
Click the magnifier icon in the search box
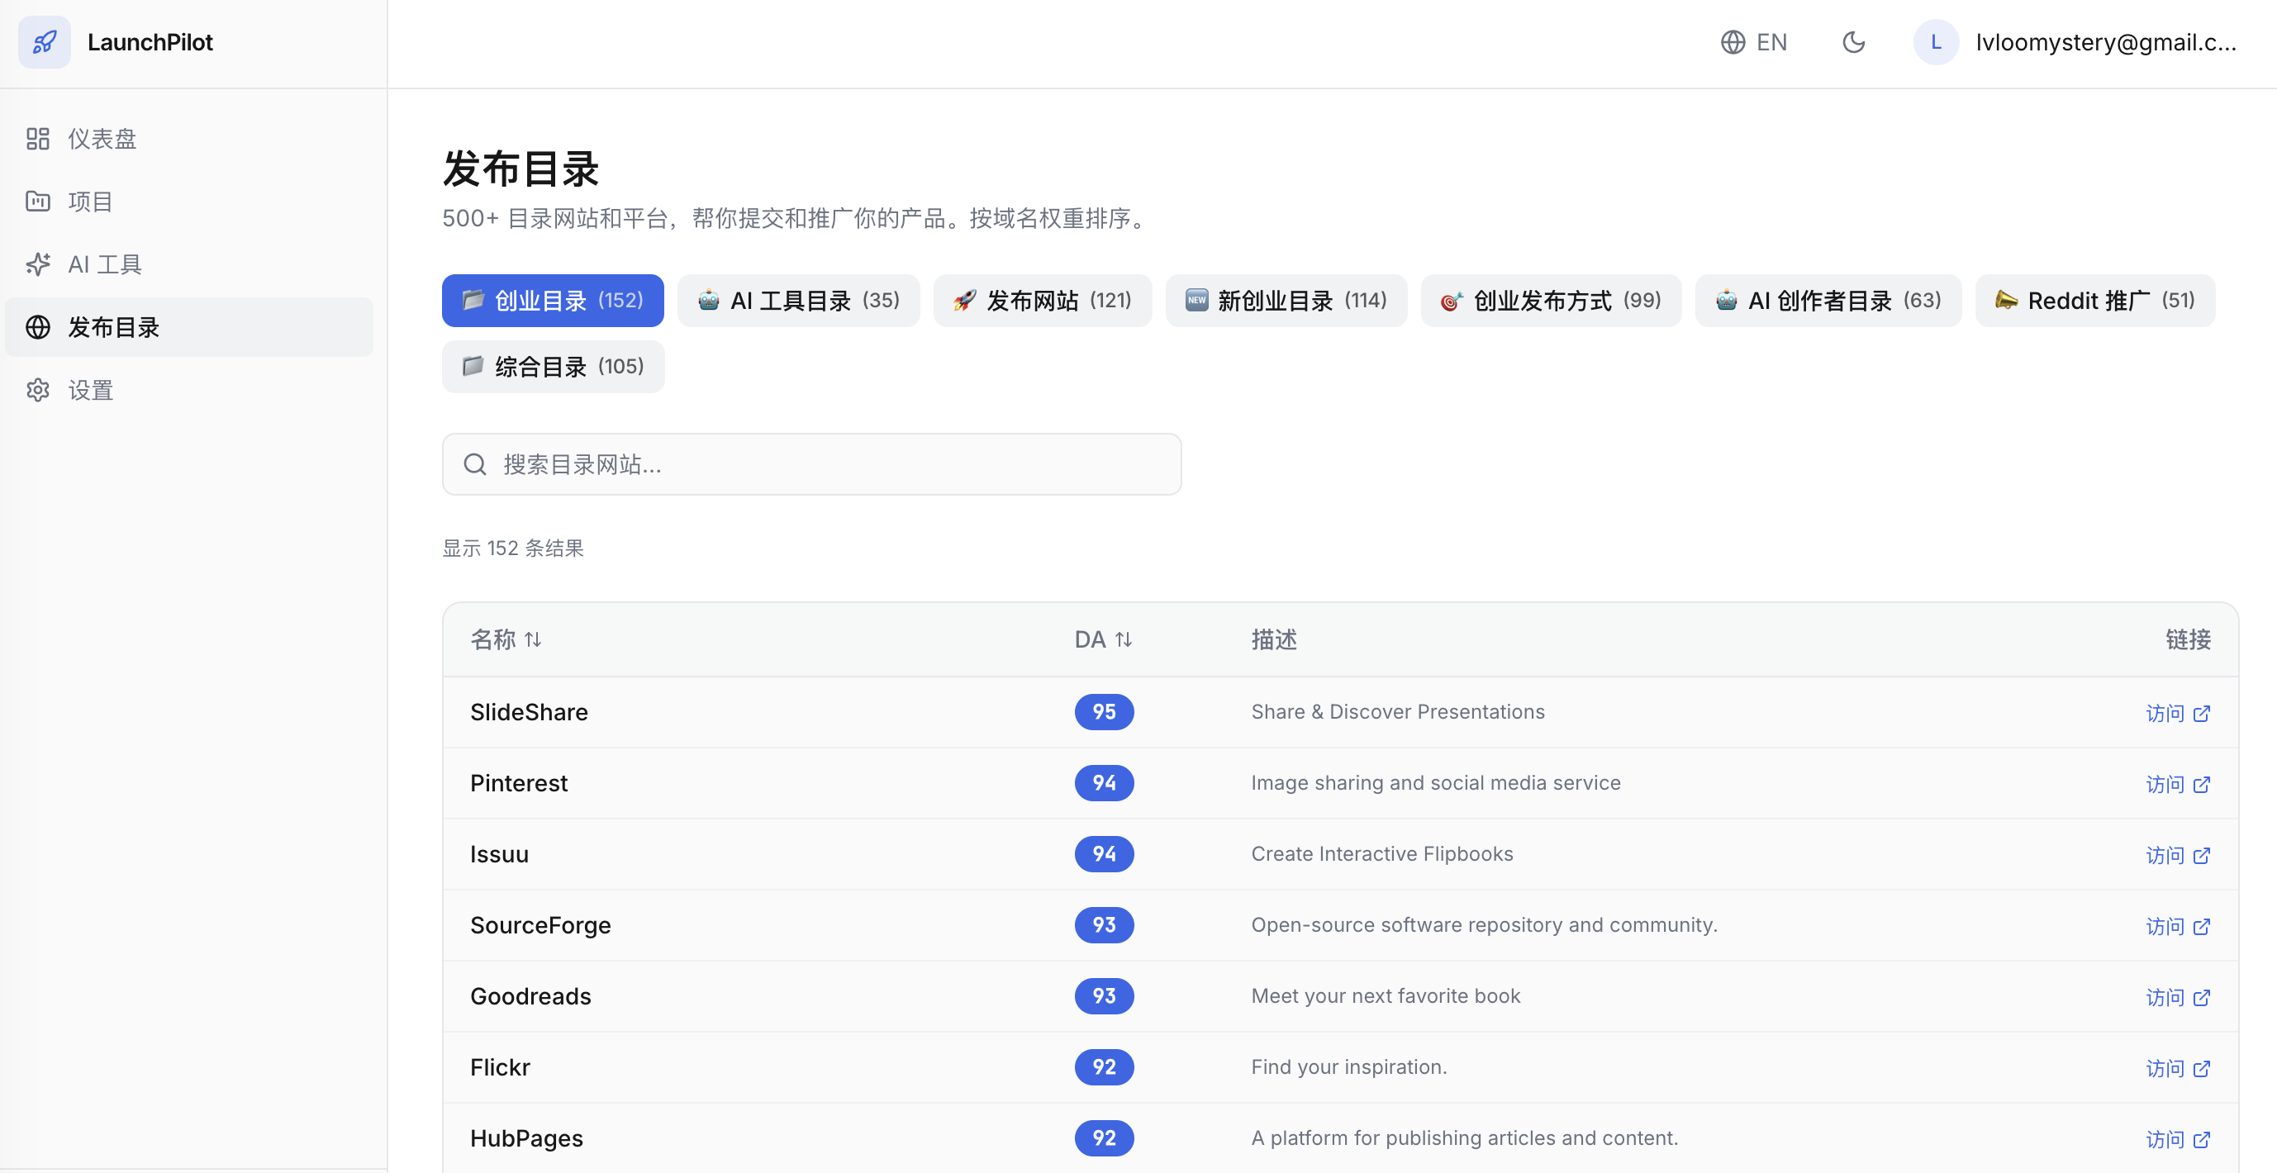(x=475, y=464)
